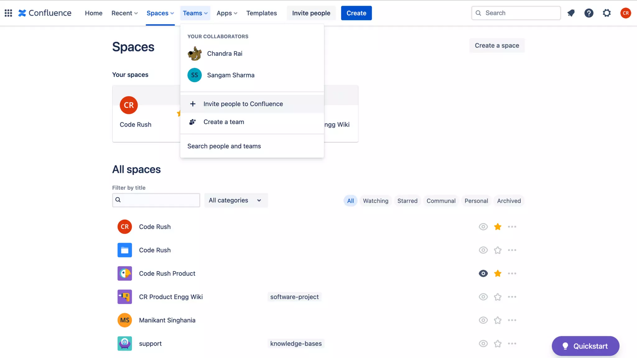Click Search people and teams link
Screen dimensions: 637x358
(x=224, y=146)
